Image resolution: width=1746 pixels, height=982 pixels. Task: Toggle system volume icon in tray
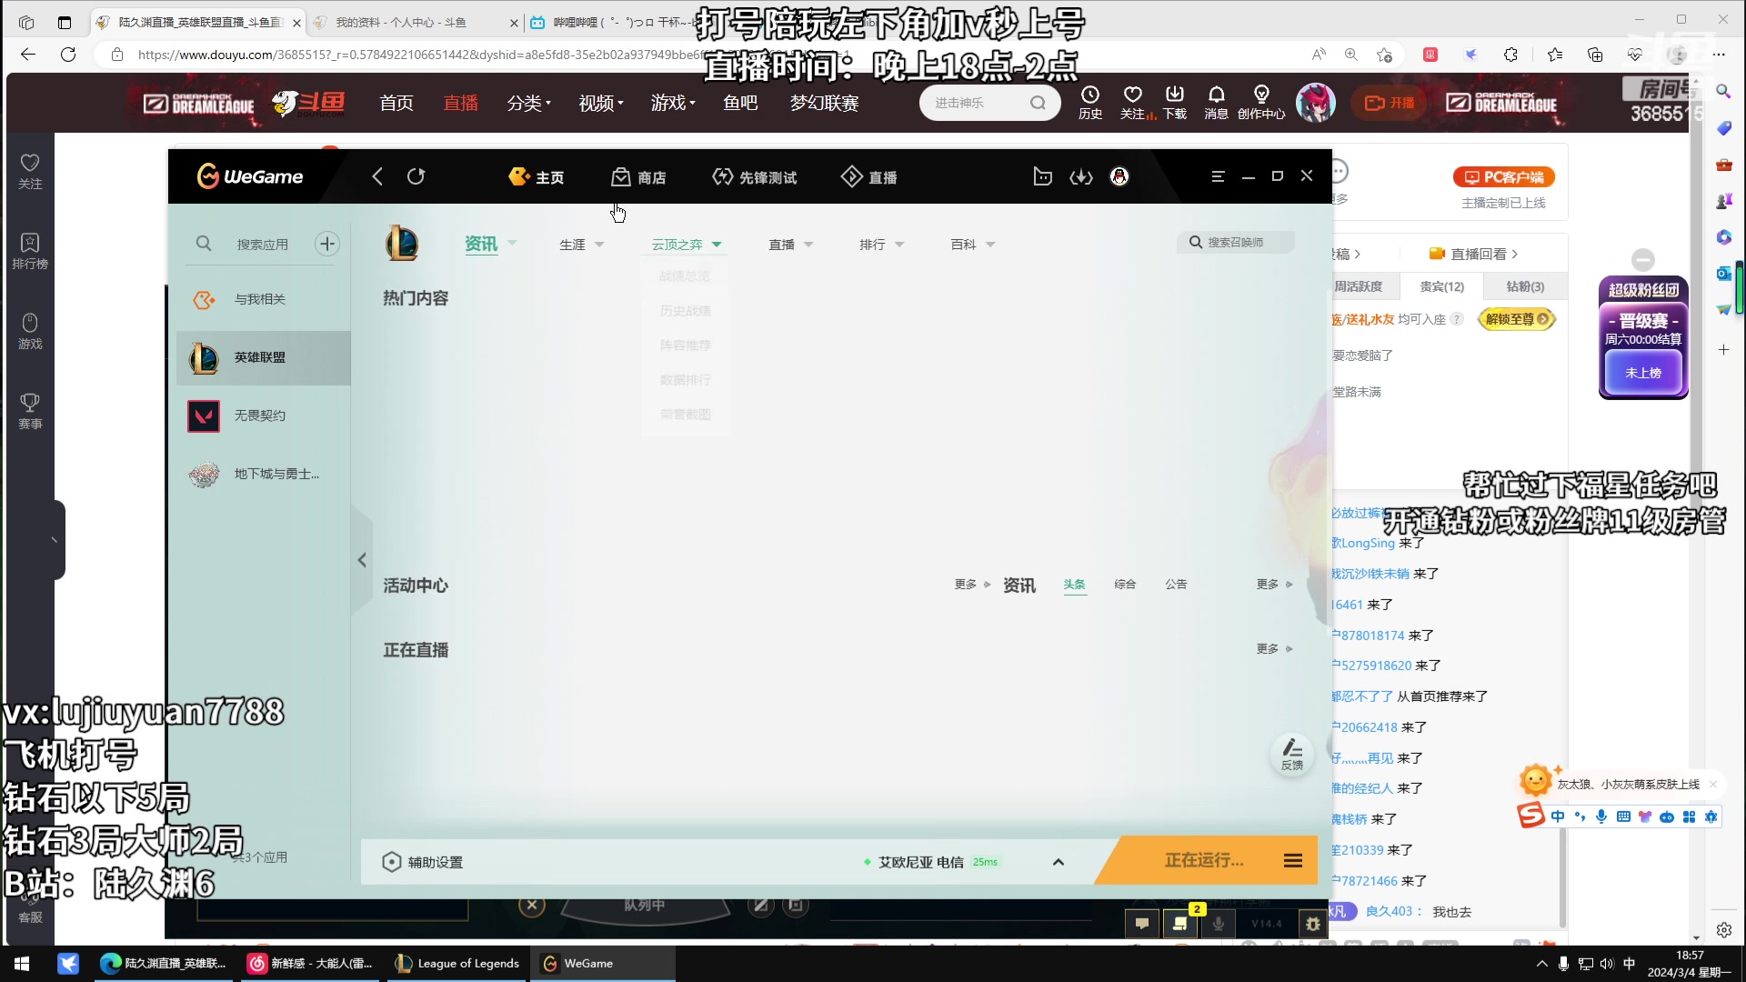tap(1607, 964)
